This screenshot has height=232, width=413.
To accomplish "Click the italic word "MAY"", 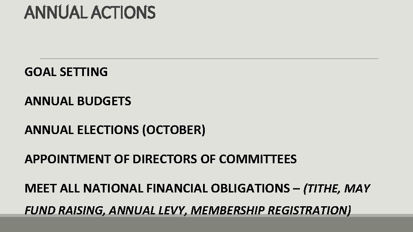I will (358, 189).
